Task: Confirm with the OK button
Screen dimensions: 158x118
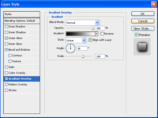Action: tap(143, 14)
